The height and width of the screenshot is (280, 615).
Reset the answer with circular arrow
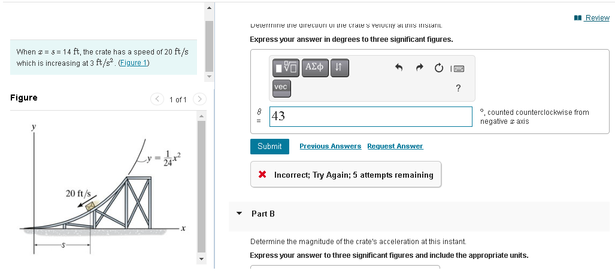tap(439, 68)
